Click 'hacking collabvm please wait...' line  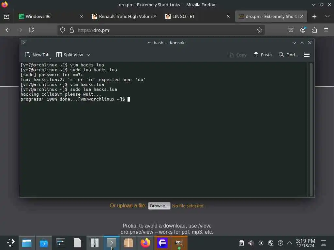(x=61, y=94)
